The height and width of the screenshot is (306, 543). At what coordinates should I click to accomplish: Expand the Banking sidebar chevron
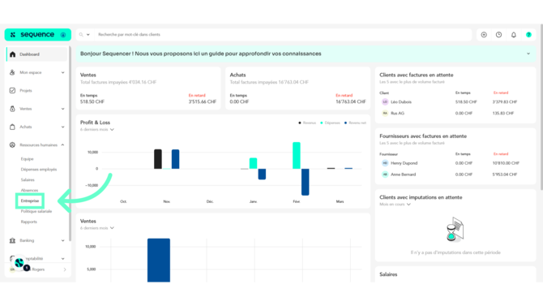(x=62, y=240)
